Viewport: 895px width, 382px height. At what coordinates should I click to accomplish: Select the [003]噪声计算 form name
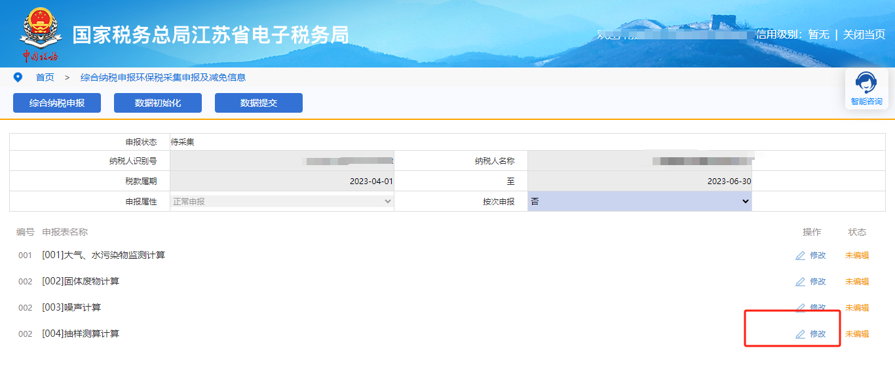coord(71,307)
